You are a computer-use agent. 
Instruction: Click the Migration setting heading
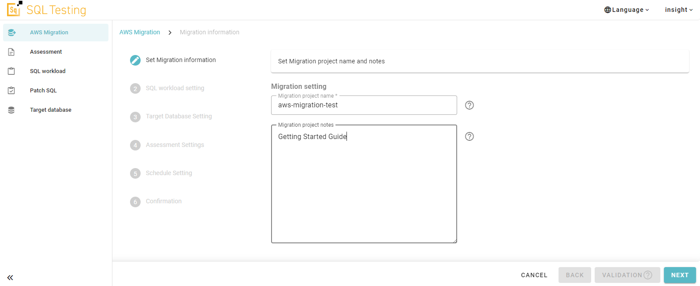[299, 86]
